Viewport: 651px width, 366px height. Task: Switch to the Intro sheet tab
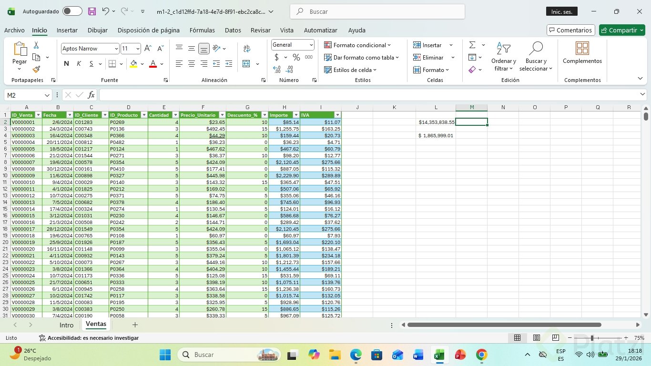click(x=66, y=325)
